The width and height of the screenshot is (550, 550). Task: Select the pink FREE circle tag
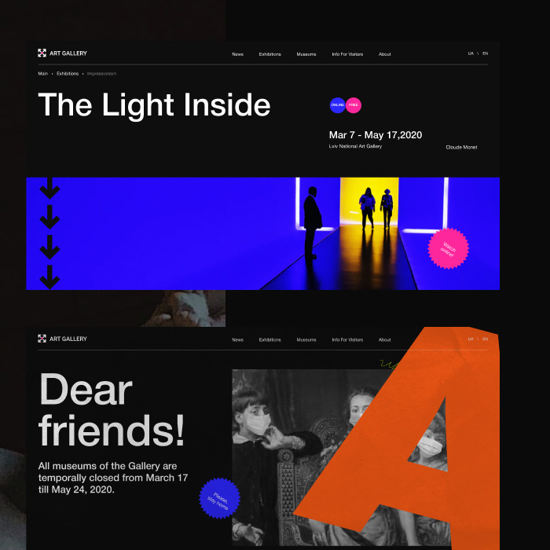(354, 105)
